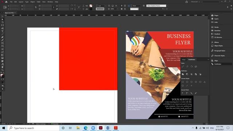Click the fill color swatch in control bar

(91, 6)
